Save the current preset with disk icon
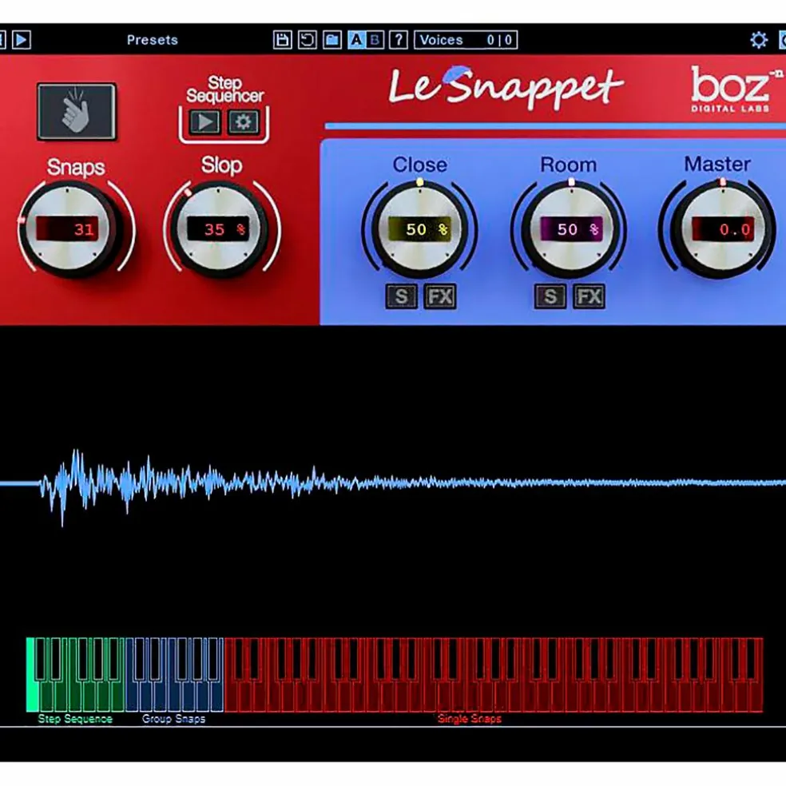The image size is (786, 786). (282, 40)
